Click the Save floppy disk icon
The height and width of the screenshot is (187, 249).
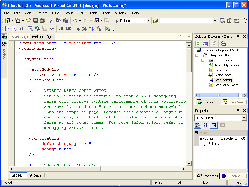tap(35, 21)
